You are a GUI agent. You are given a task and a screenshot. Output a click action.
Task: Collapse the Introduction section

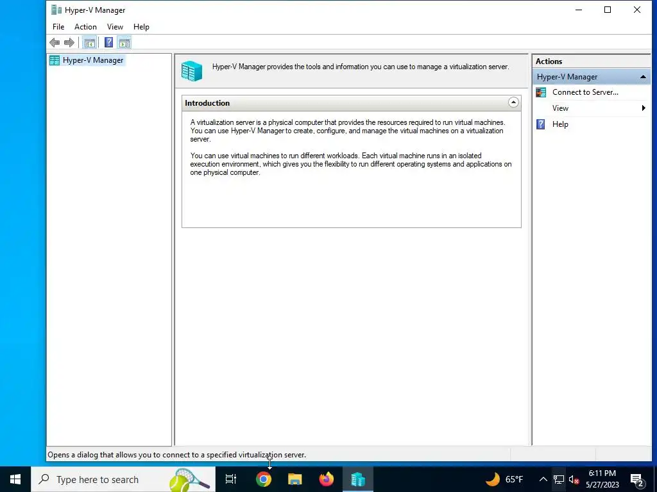(513, 102)
